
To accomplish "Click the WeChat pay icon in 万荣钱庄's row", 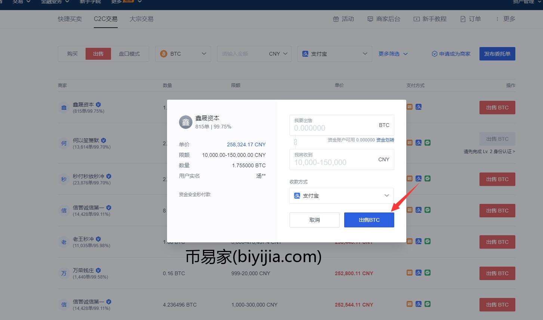I will (x=428, y=273).
